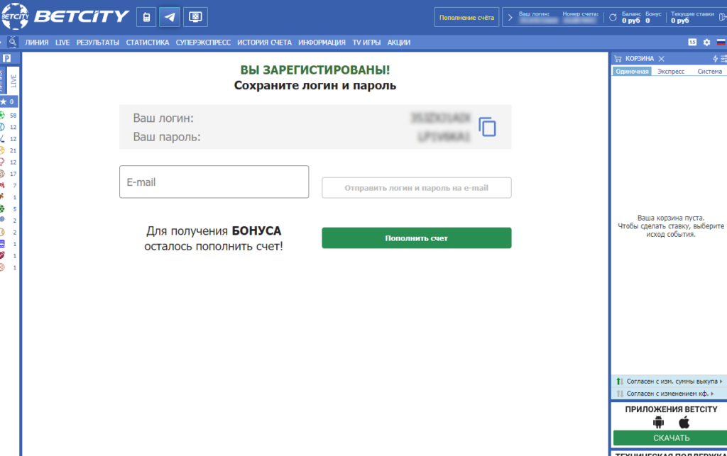Refresh balance with the circular arrow icon
Screen dimensions: 727x456
click(x=613, y=18)
